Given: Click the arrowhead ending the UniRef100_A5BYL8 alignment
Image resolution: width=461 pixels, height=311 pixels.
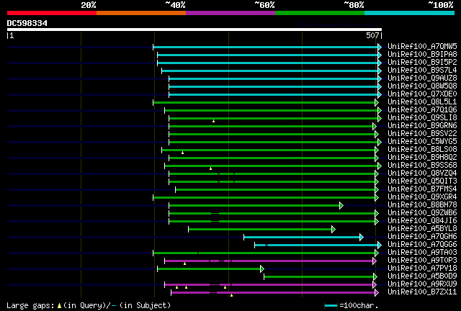Looking at the screenshot, I should (333, 229).
